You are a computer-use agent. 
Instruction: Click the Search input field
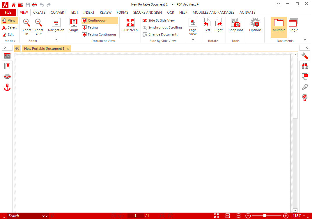tap(24, 216)
